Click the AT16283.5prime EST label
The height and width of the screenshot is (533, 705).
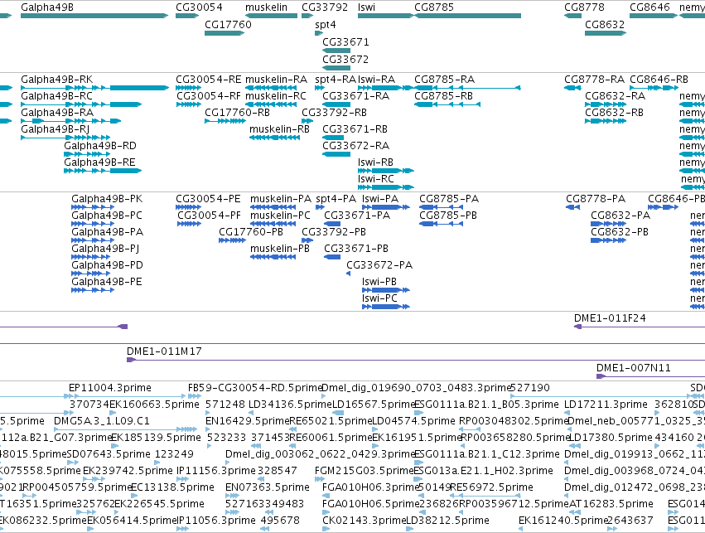pyautogui.click(x=612, y=504)
